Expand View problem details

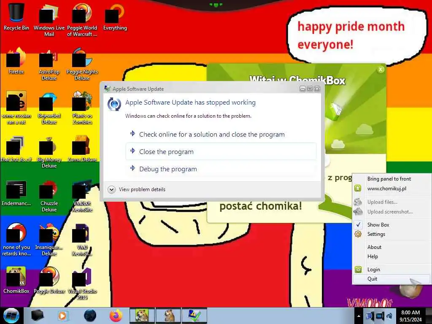pyautogui.click(x=137, y=189)
